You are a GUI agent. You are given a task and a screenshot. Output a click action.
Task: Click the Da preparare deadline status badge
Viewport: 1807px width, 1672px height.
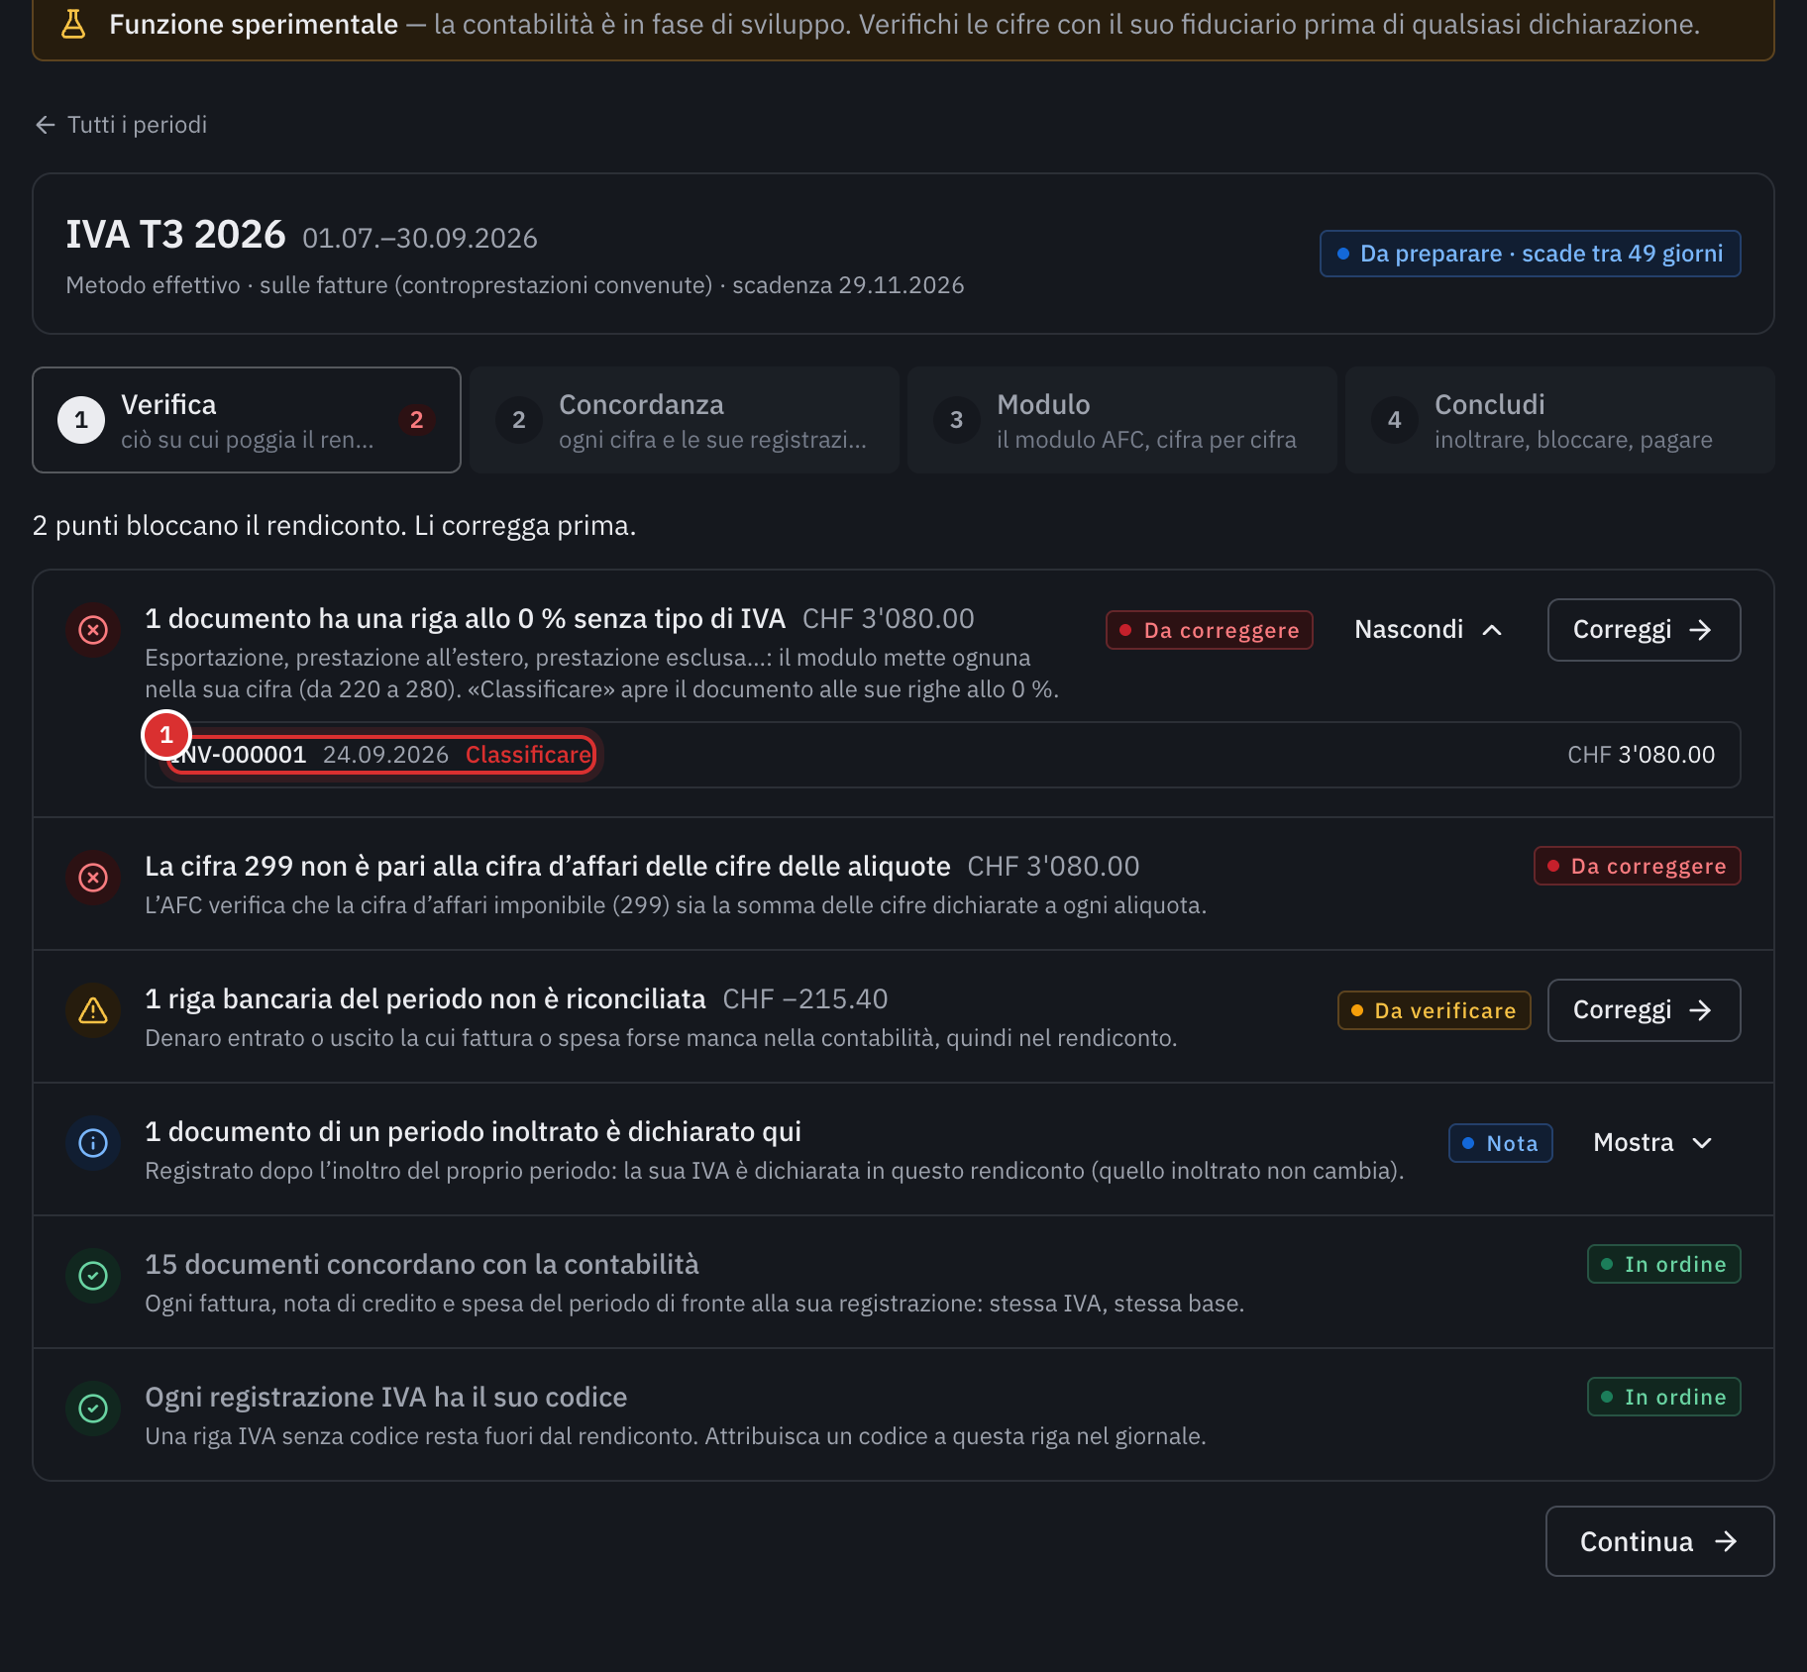click(1531, 254)
